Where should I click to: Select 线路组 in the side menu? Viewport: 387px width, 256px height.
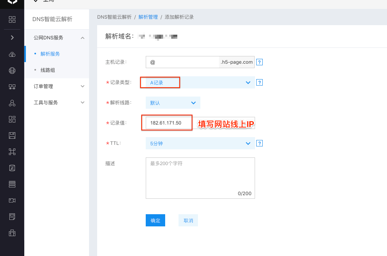click(48, 70)
